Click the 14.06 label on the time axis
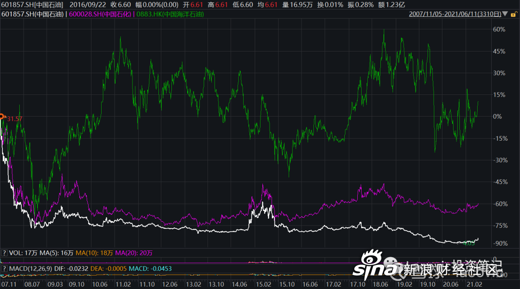This screenshot has width=520, height=289. [x=239, y=284]
